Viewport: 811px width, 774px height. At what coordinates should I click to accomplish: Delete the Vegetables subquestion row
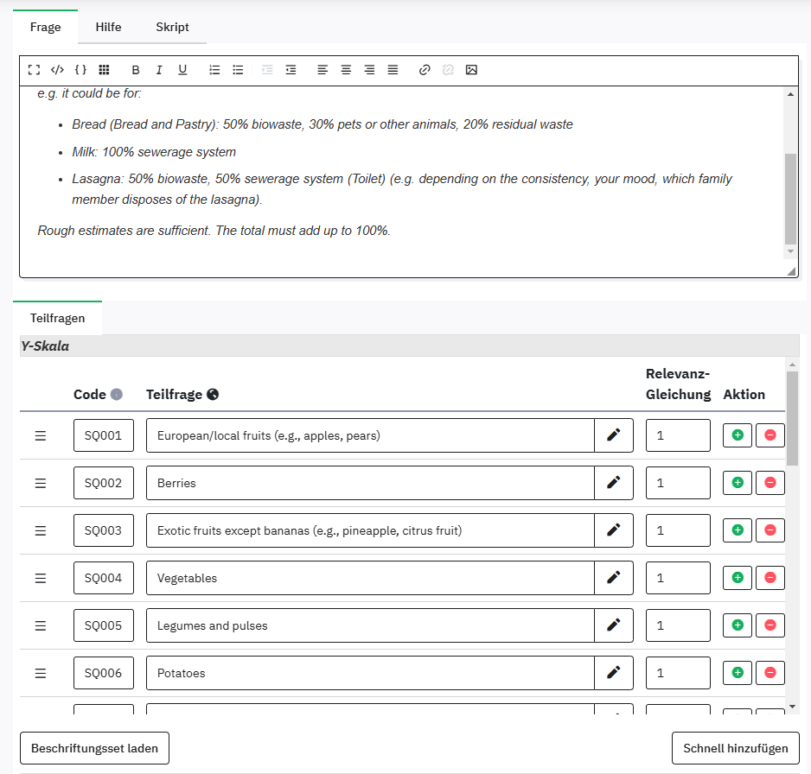tap(769, 578)
